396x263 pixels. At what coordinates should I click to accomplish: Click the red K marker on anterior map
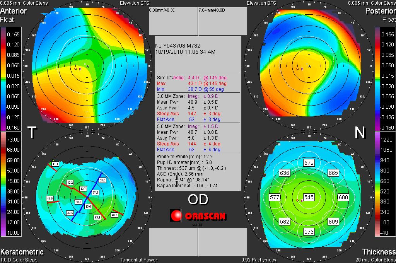(x=76, y=68)
